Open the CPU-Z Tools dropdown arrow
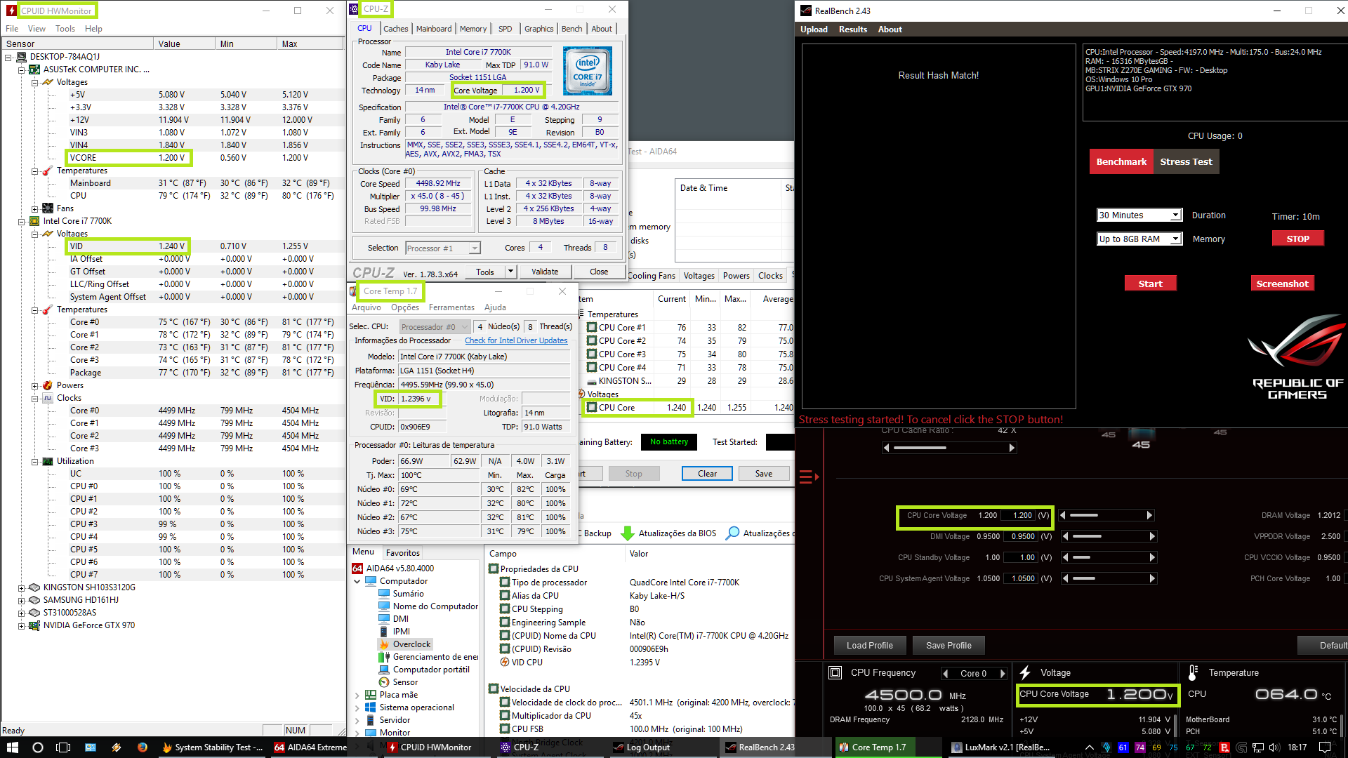The image size is (1348, 758). tap(511, 272)
